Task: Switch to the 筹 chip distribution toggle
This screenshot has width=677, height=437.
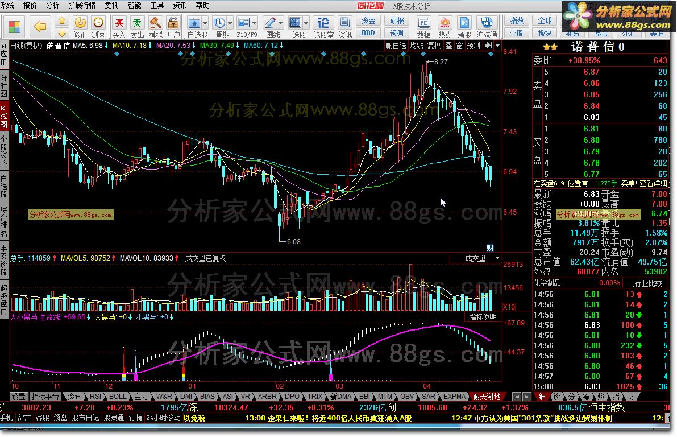Action: point(586,397)
